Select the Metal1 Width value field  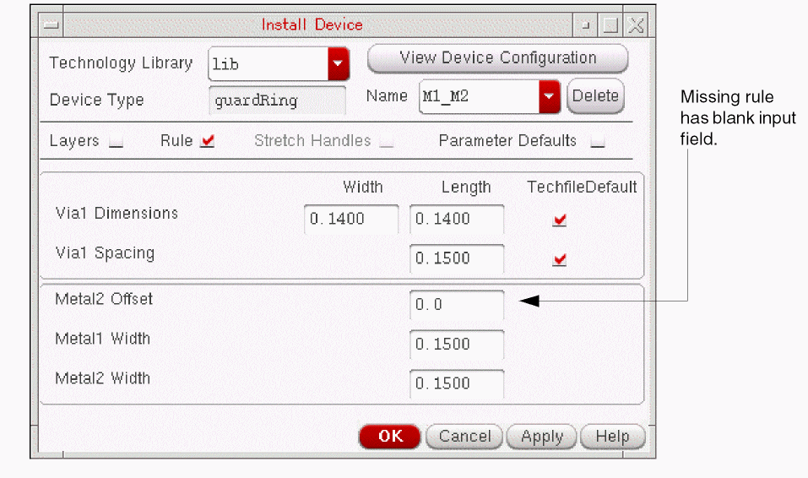457,345
